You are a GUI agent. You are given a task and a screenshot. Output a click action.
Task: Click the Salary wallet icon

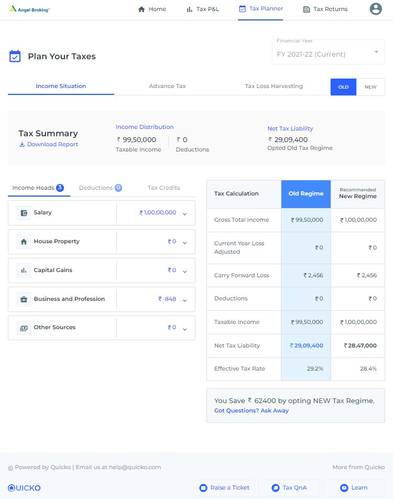coord(24,213)
